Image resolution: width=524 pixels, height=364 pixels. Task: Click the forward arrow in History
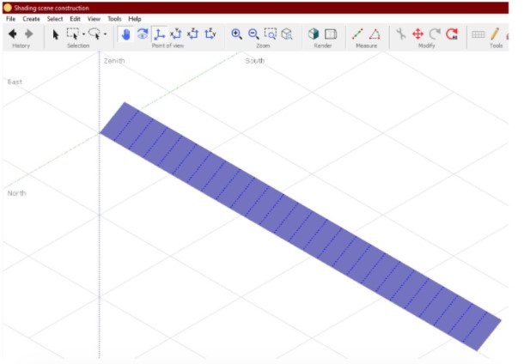[x=28, y=34]
